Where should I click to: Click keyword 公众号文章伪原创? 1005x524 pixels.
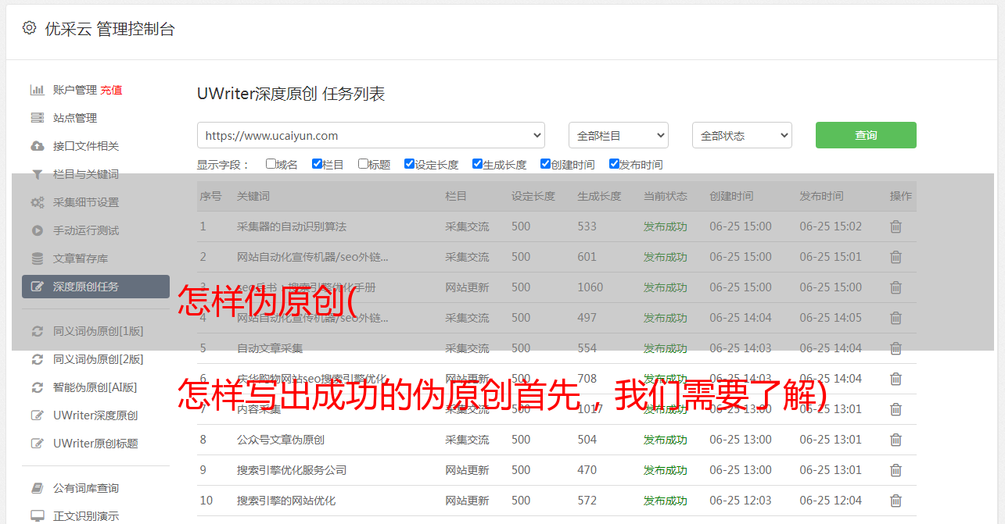(281, 440)
